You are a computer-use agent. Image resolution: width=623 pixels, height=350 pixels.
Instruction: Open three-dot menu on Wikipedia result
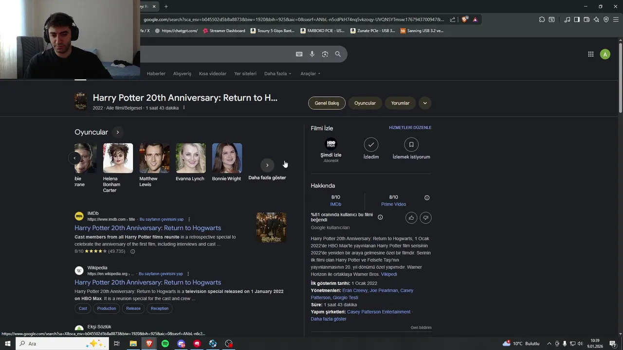click(x=188, y=274)
